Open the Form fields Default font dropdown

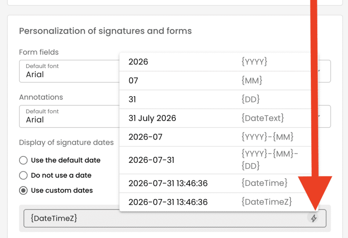[x=175, y=71]
